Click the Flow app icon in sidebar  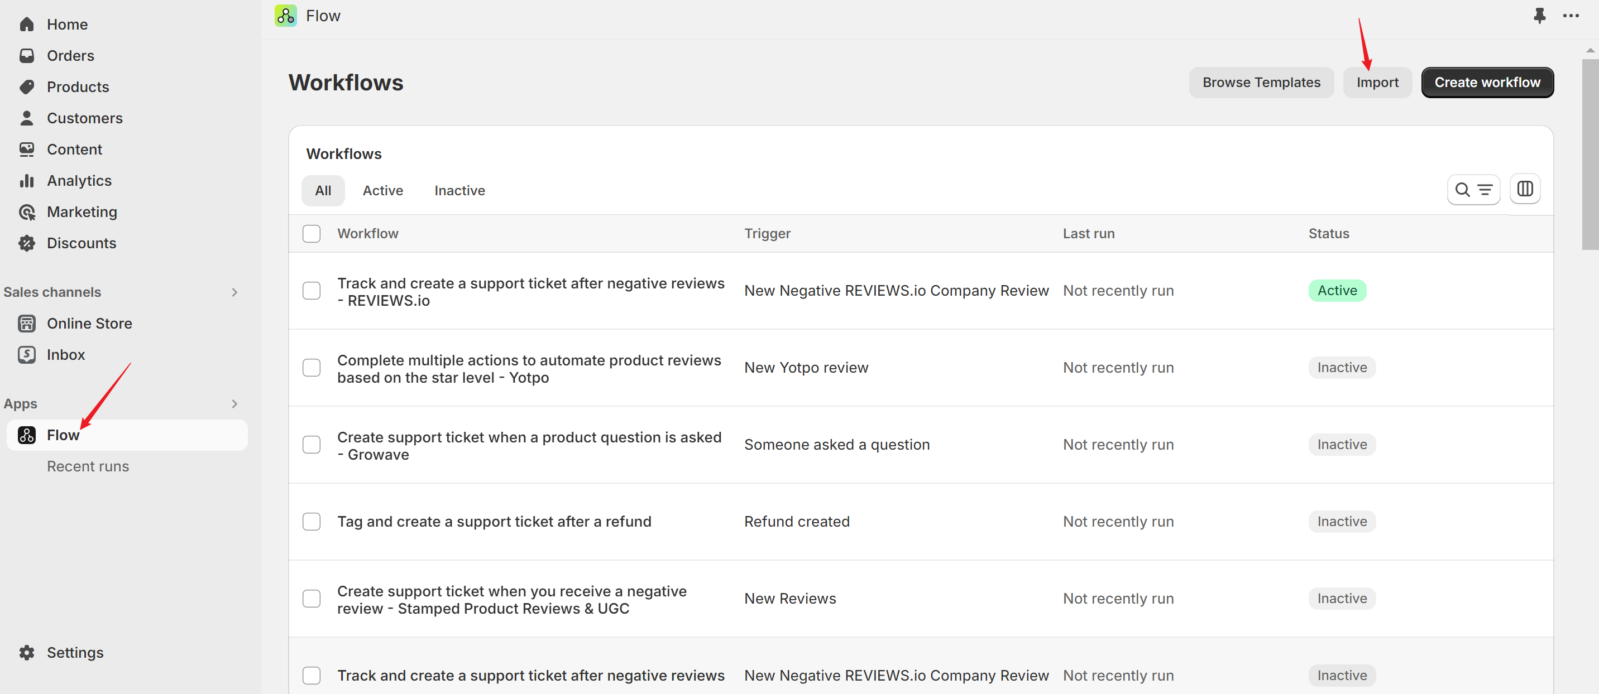[x=27, y=435]
